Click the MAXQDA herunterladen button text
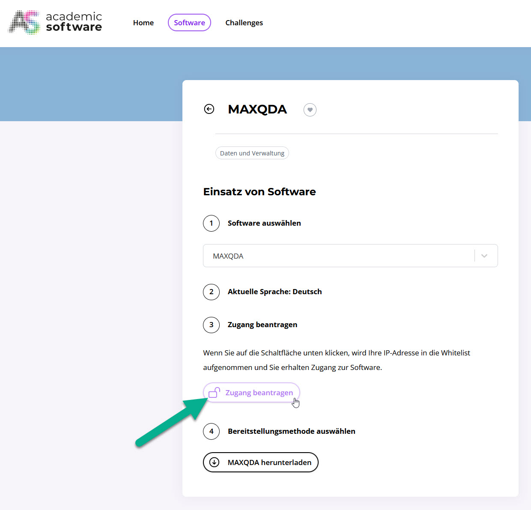The width and height of the screenshot is (531, 510). 269,462
